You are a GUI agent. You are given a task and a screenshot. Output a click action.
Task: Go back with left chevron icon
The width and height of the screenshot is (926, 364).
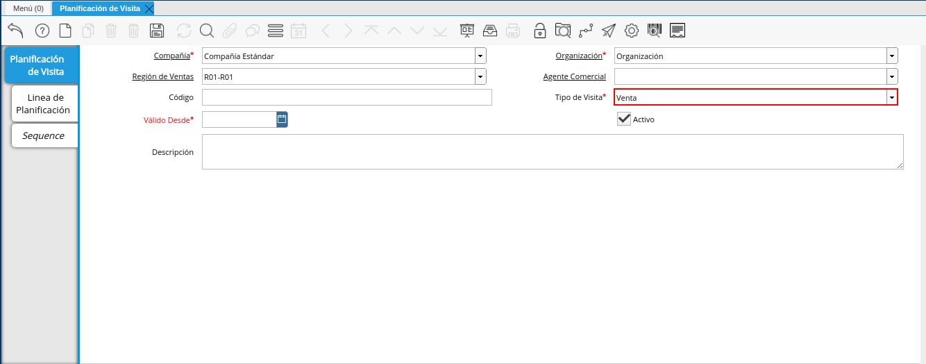(326, 31)
